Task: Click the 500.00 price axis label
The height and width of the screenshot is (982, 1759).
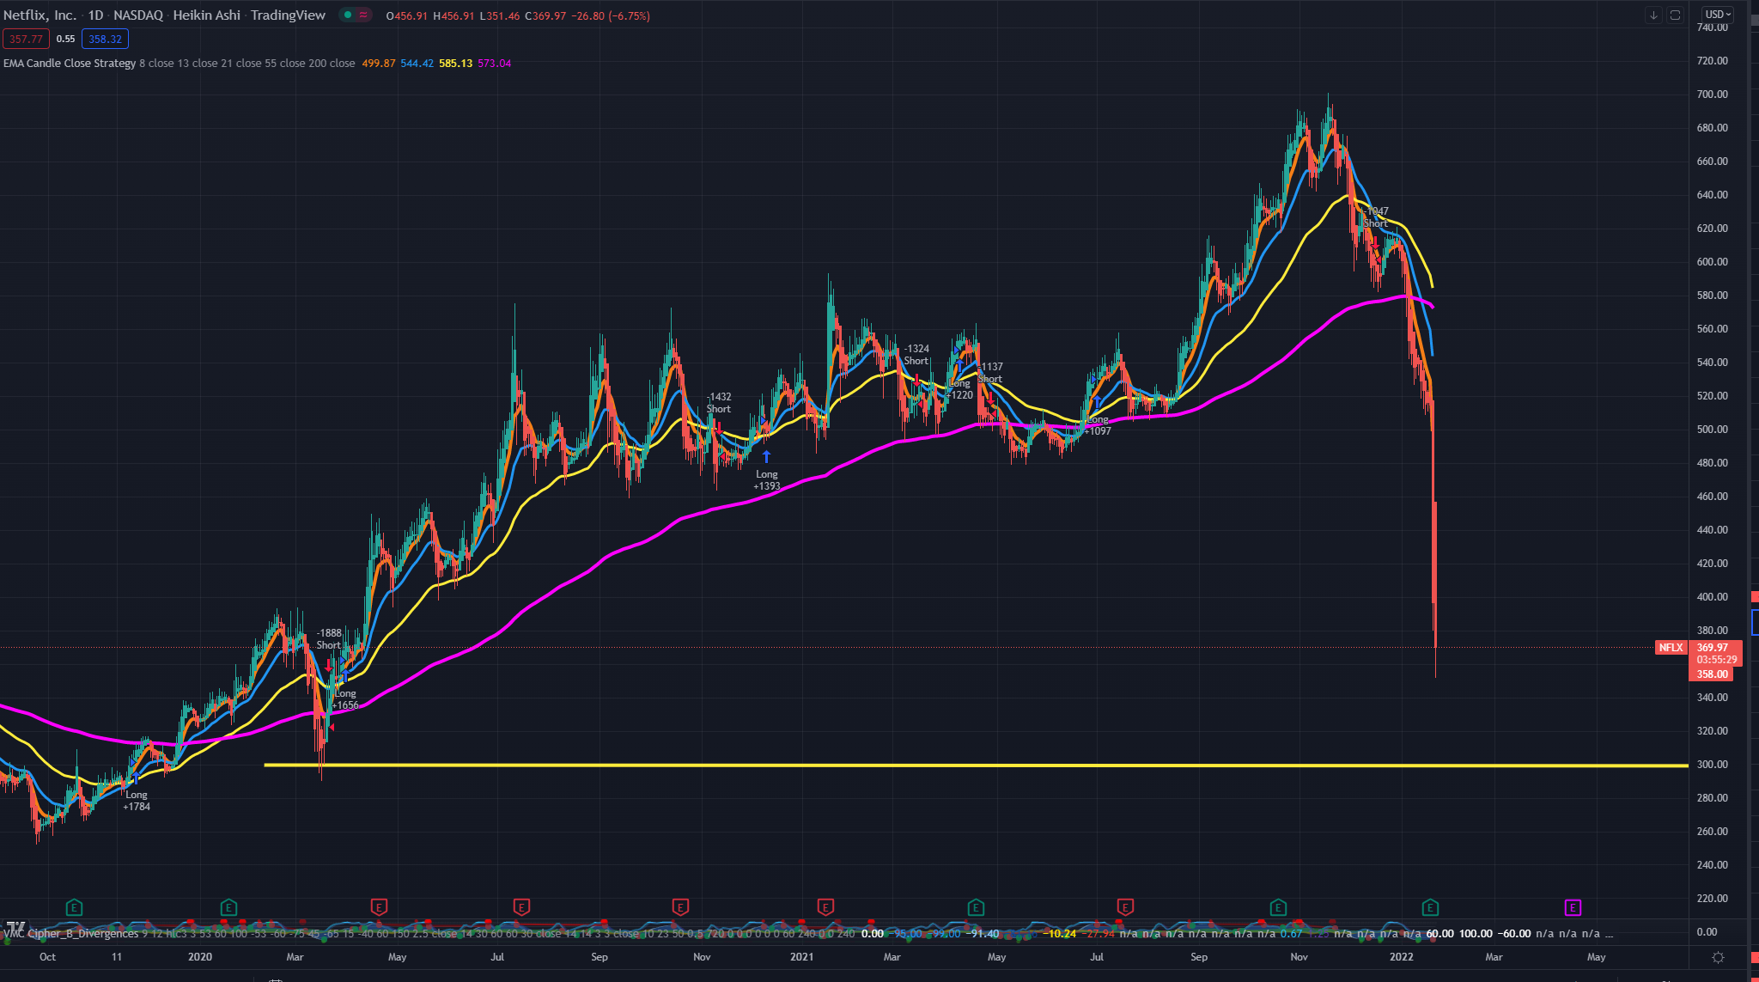Action: [x=1713, y=430]
